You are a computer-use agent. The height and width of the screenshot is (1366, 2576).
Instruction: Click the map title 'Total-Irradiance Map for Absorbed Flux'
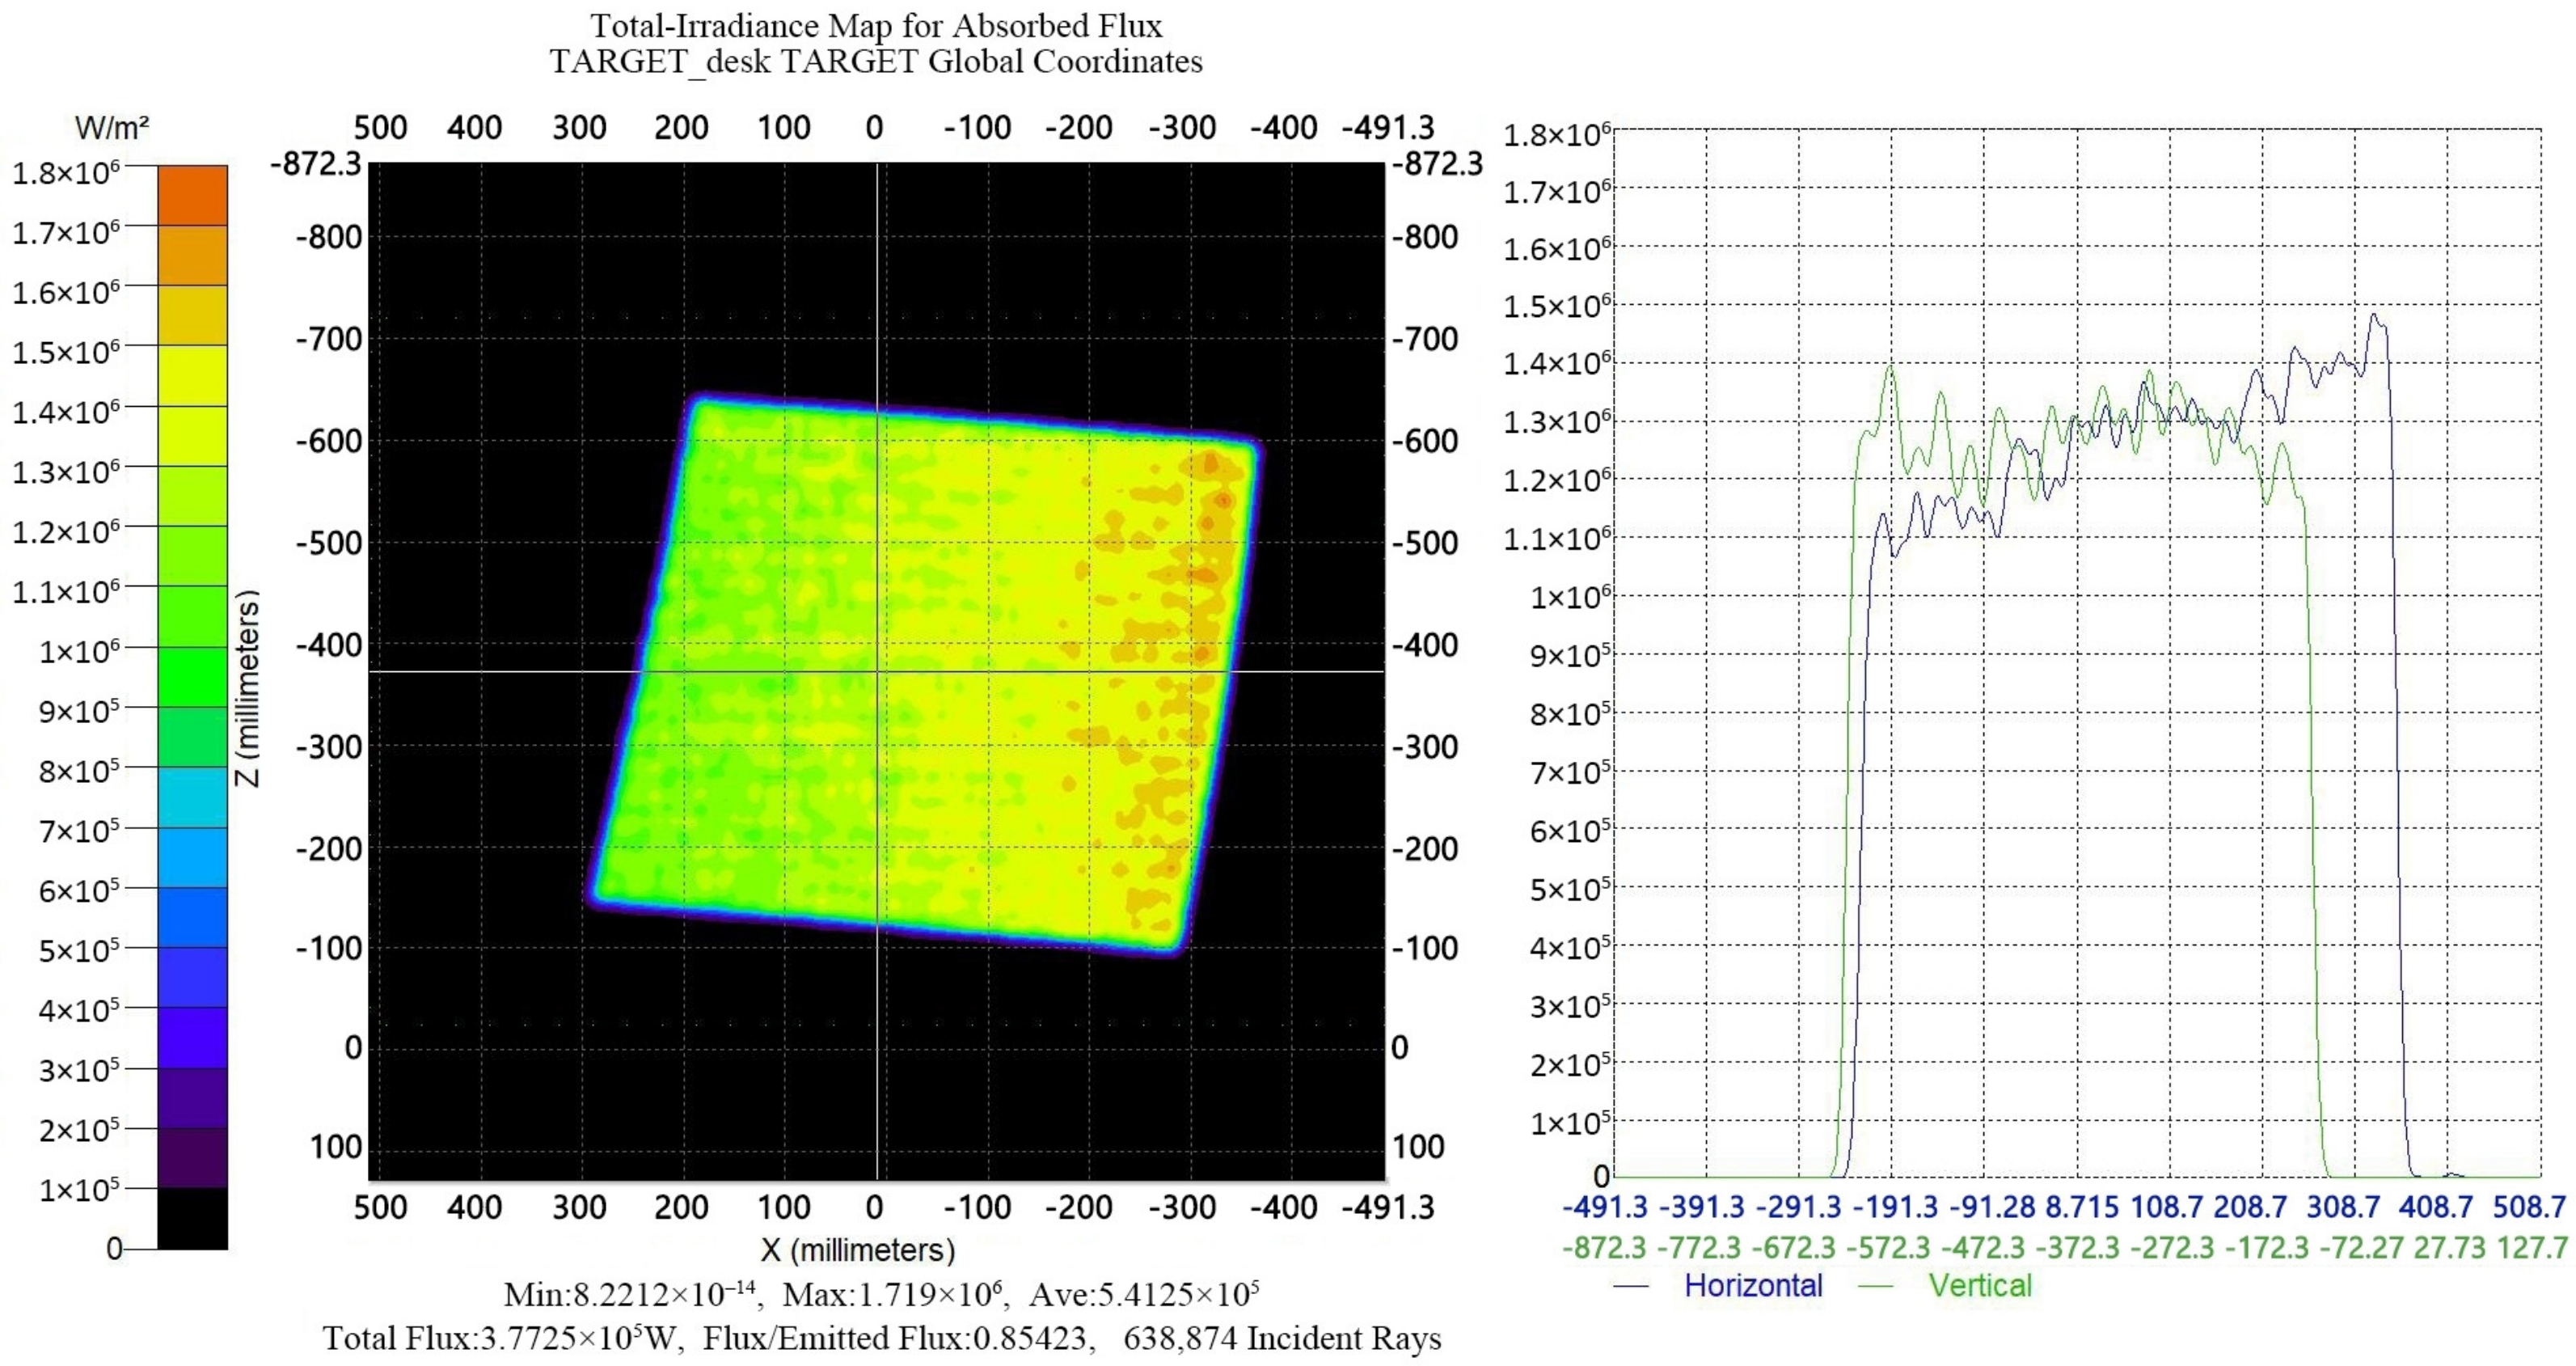876,24
